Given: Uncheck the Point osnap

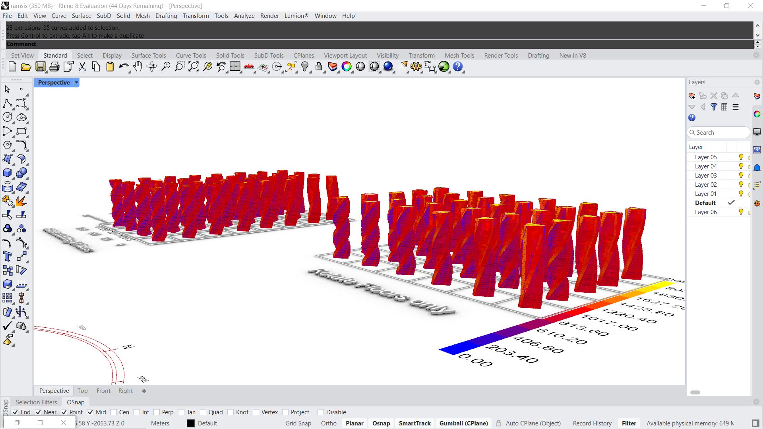Looking at the screenshot, I should (64, 412).
